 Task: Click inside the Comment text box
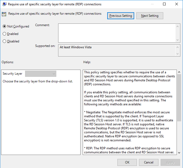click(117, 33)
